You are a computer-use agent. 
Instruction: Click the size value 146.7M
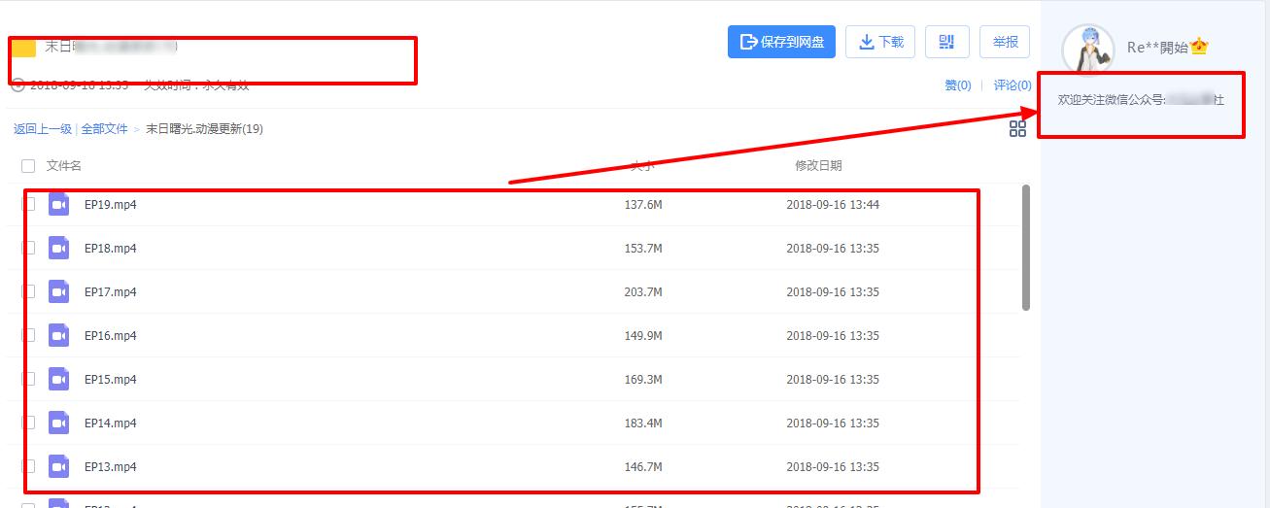[643, 466]
